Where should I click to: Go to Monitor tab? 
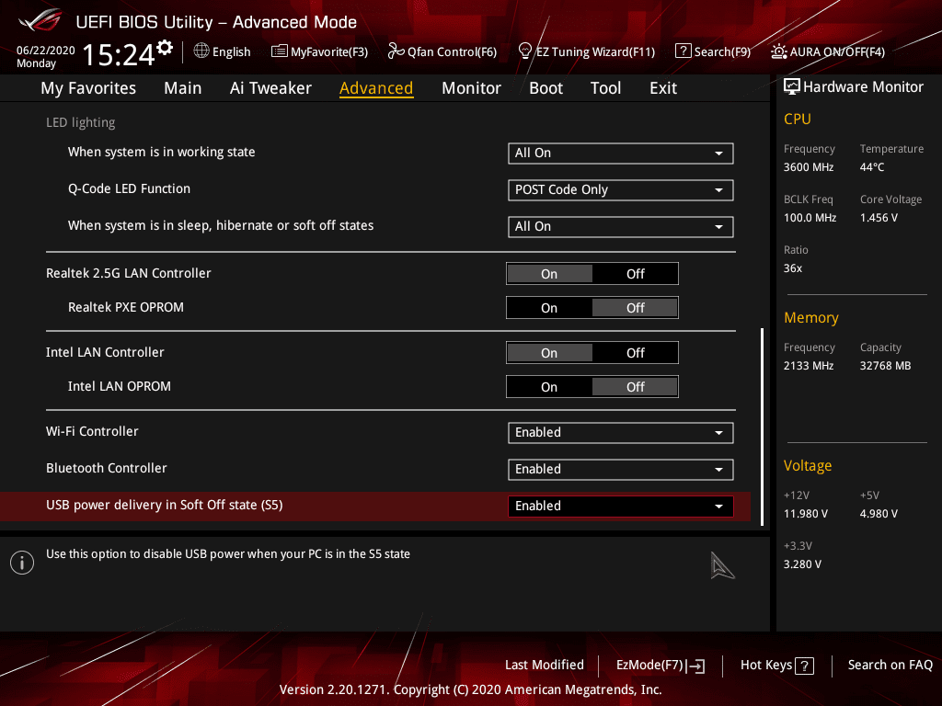point(471,88)
